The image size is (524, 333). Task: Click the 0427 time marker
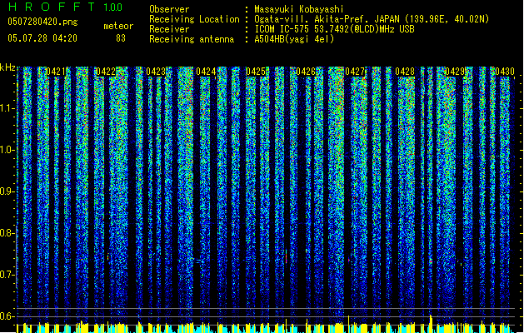(x=355, y=72)
